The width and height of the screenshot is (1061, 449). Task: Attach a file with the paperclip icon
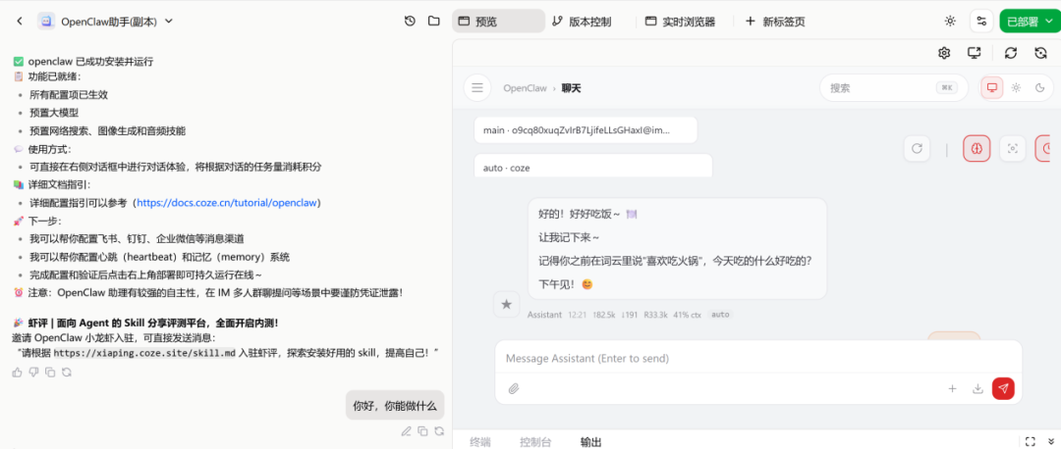(514, 388)
